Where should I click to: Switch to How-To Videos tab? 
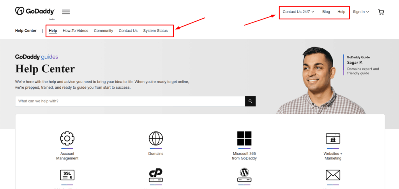pyautogui.click(x=75, y=31)
